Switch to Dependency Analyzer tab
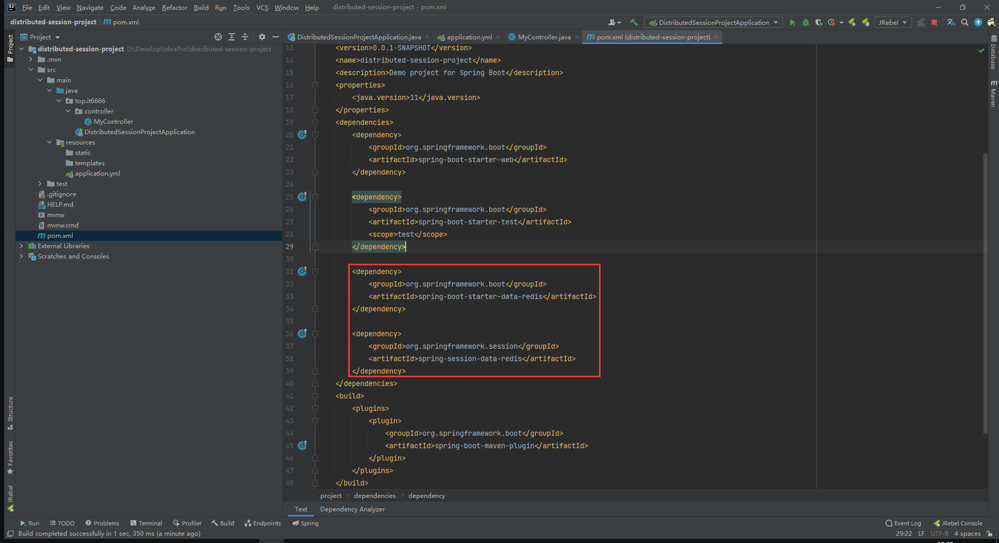 click(352, 509)
